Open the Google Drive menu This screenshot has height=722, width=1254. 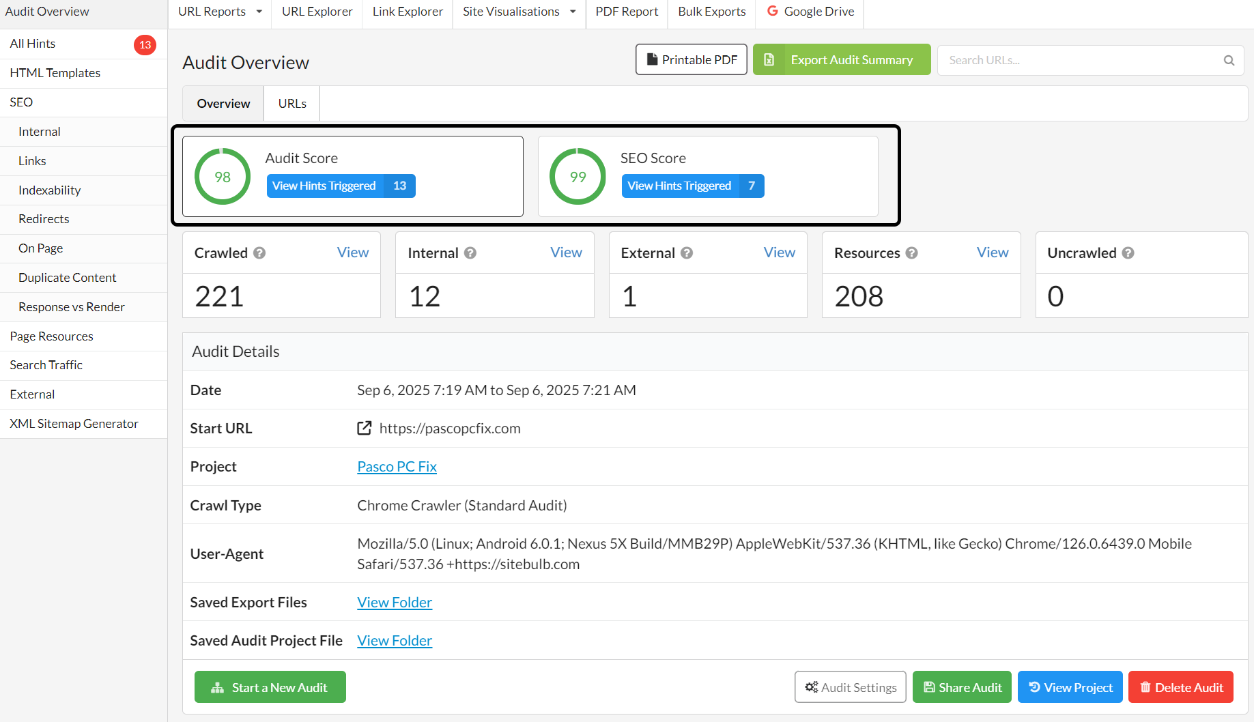(810, 12)
